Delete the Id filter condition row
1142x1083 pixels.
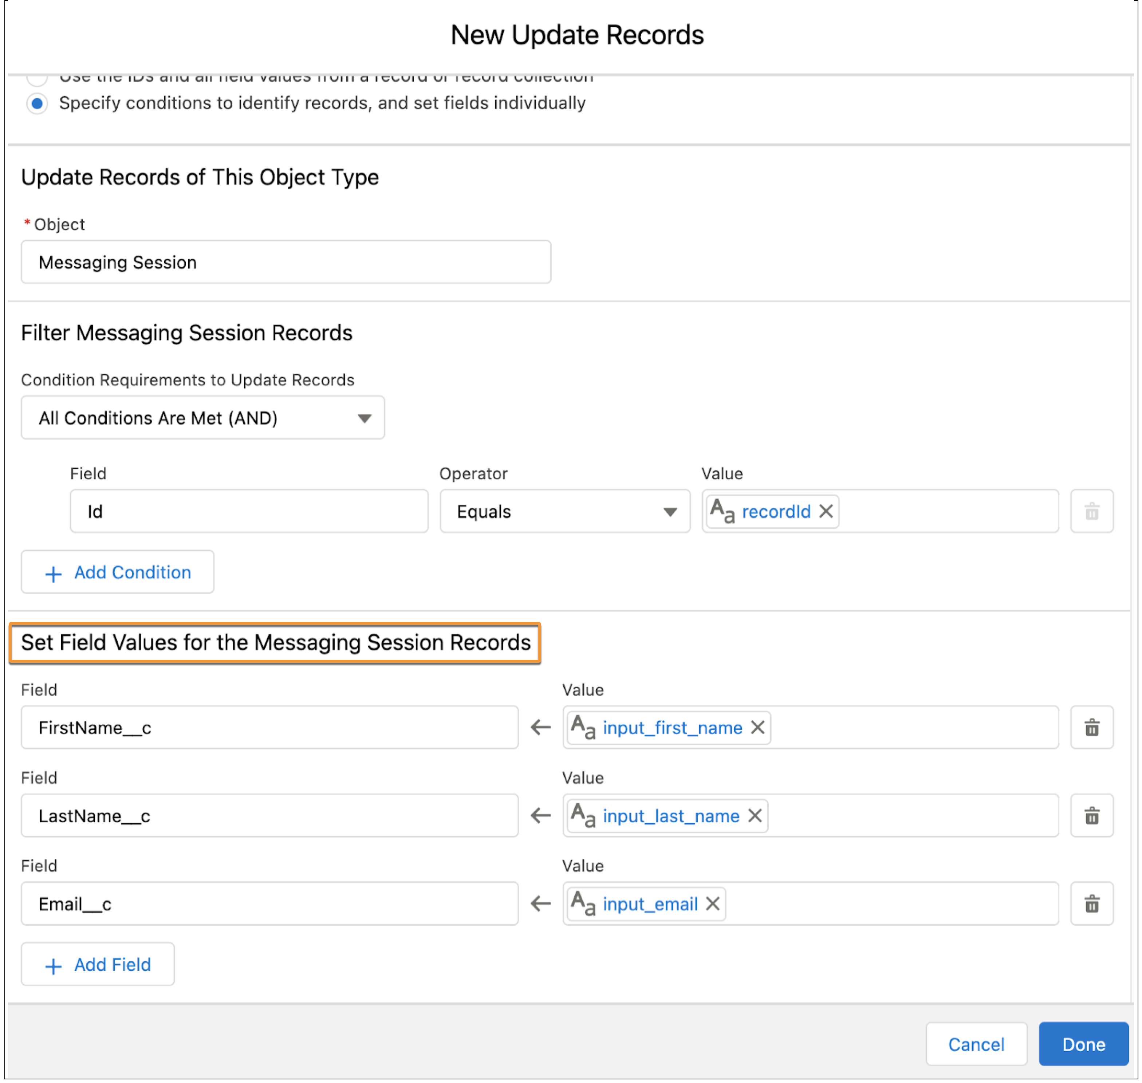point(1091,510)
